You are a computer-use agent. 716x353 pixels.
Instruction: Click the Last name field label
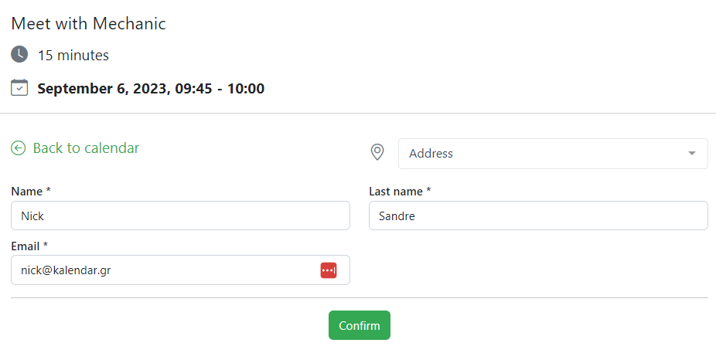tap(400, 191)
